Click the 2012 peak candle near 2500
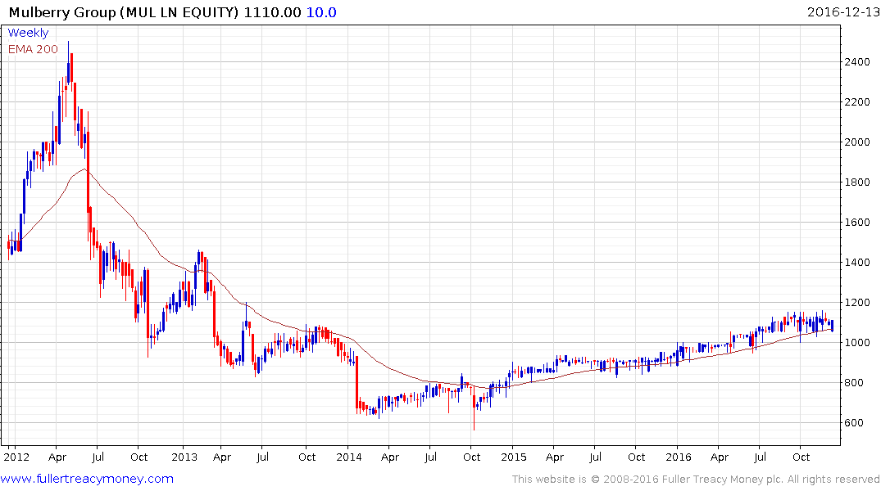Image resolution: width=881 pixels, height=491 pixels. [x=69, y=61]
